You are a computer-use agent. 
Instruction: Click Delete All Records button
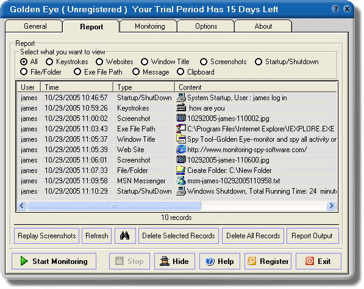coord(253,236)
